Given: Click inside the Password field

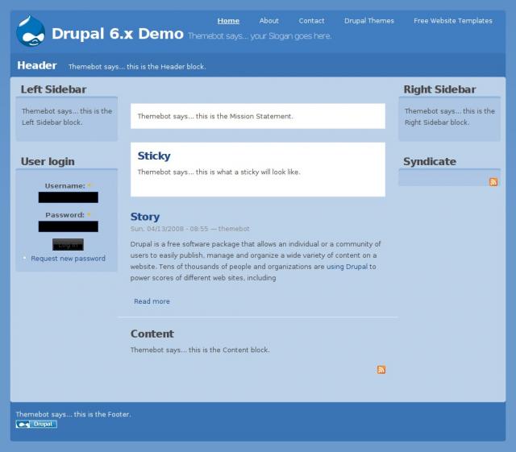Looking at the screenshot, I should (68, 226).
